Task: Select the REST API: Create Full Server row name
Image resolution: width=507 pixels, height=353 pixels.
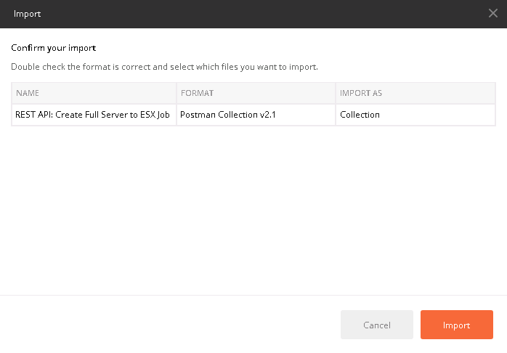Action: [92, 115]
